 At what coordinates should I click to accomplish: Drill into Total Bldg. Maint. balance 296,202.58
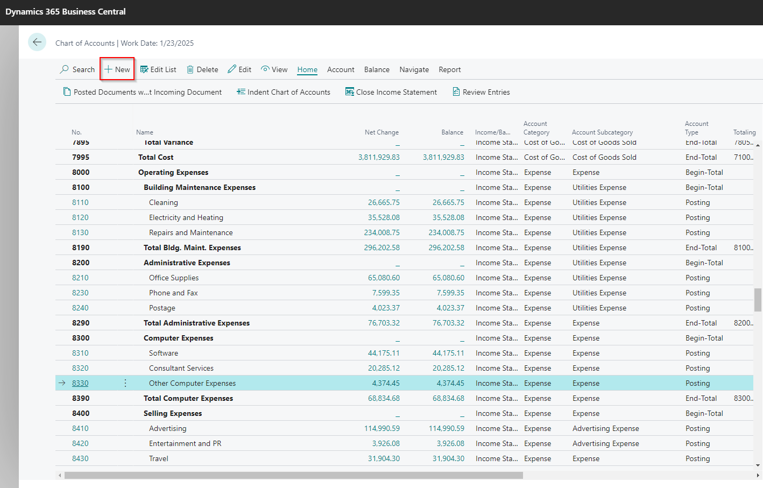point(446,247)
